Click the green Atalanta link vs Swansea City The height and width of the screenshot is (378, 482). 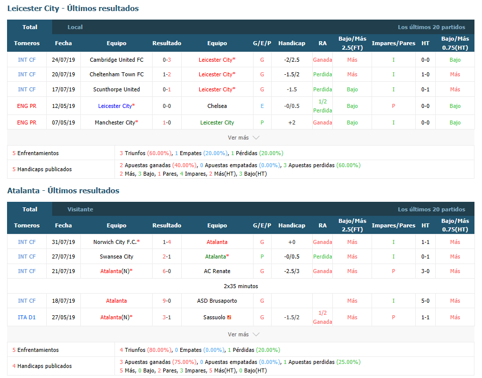[215, 257]
